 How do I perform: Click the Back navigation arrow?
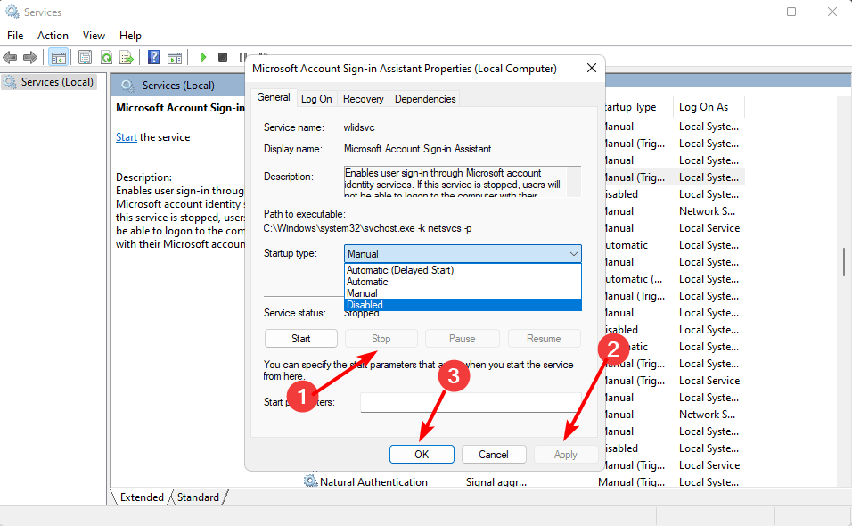10,57
